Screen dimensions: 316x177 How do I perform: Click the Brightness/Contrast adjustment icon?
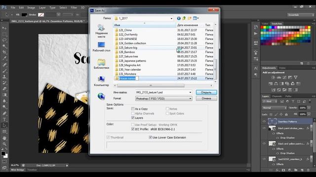tap(273, 77)
